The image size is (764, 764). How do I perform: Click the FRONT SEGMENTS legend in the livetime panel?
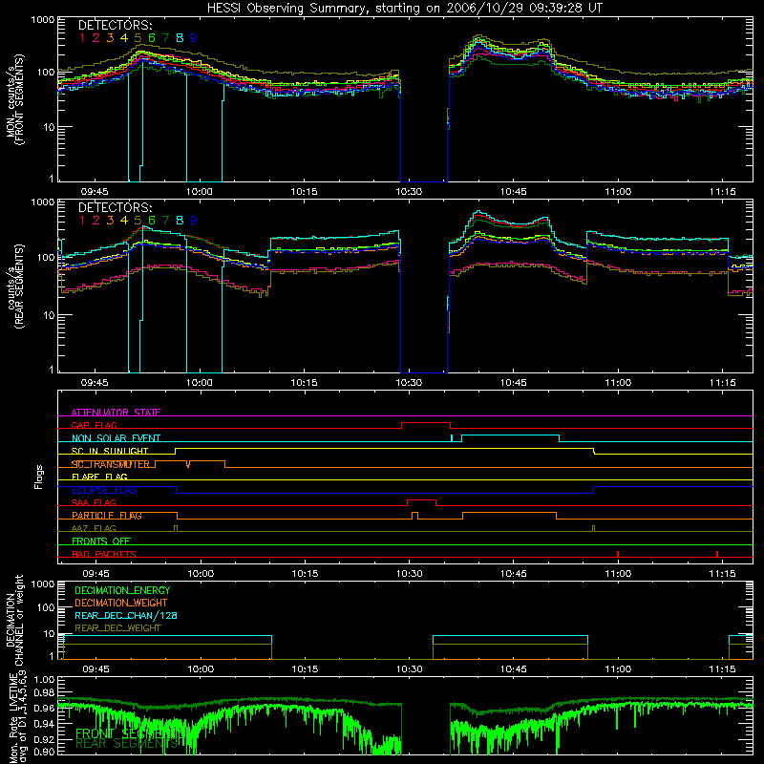pyautogui.click(x=130, y=733)
